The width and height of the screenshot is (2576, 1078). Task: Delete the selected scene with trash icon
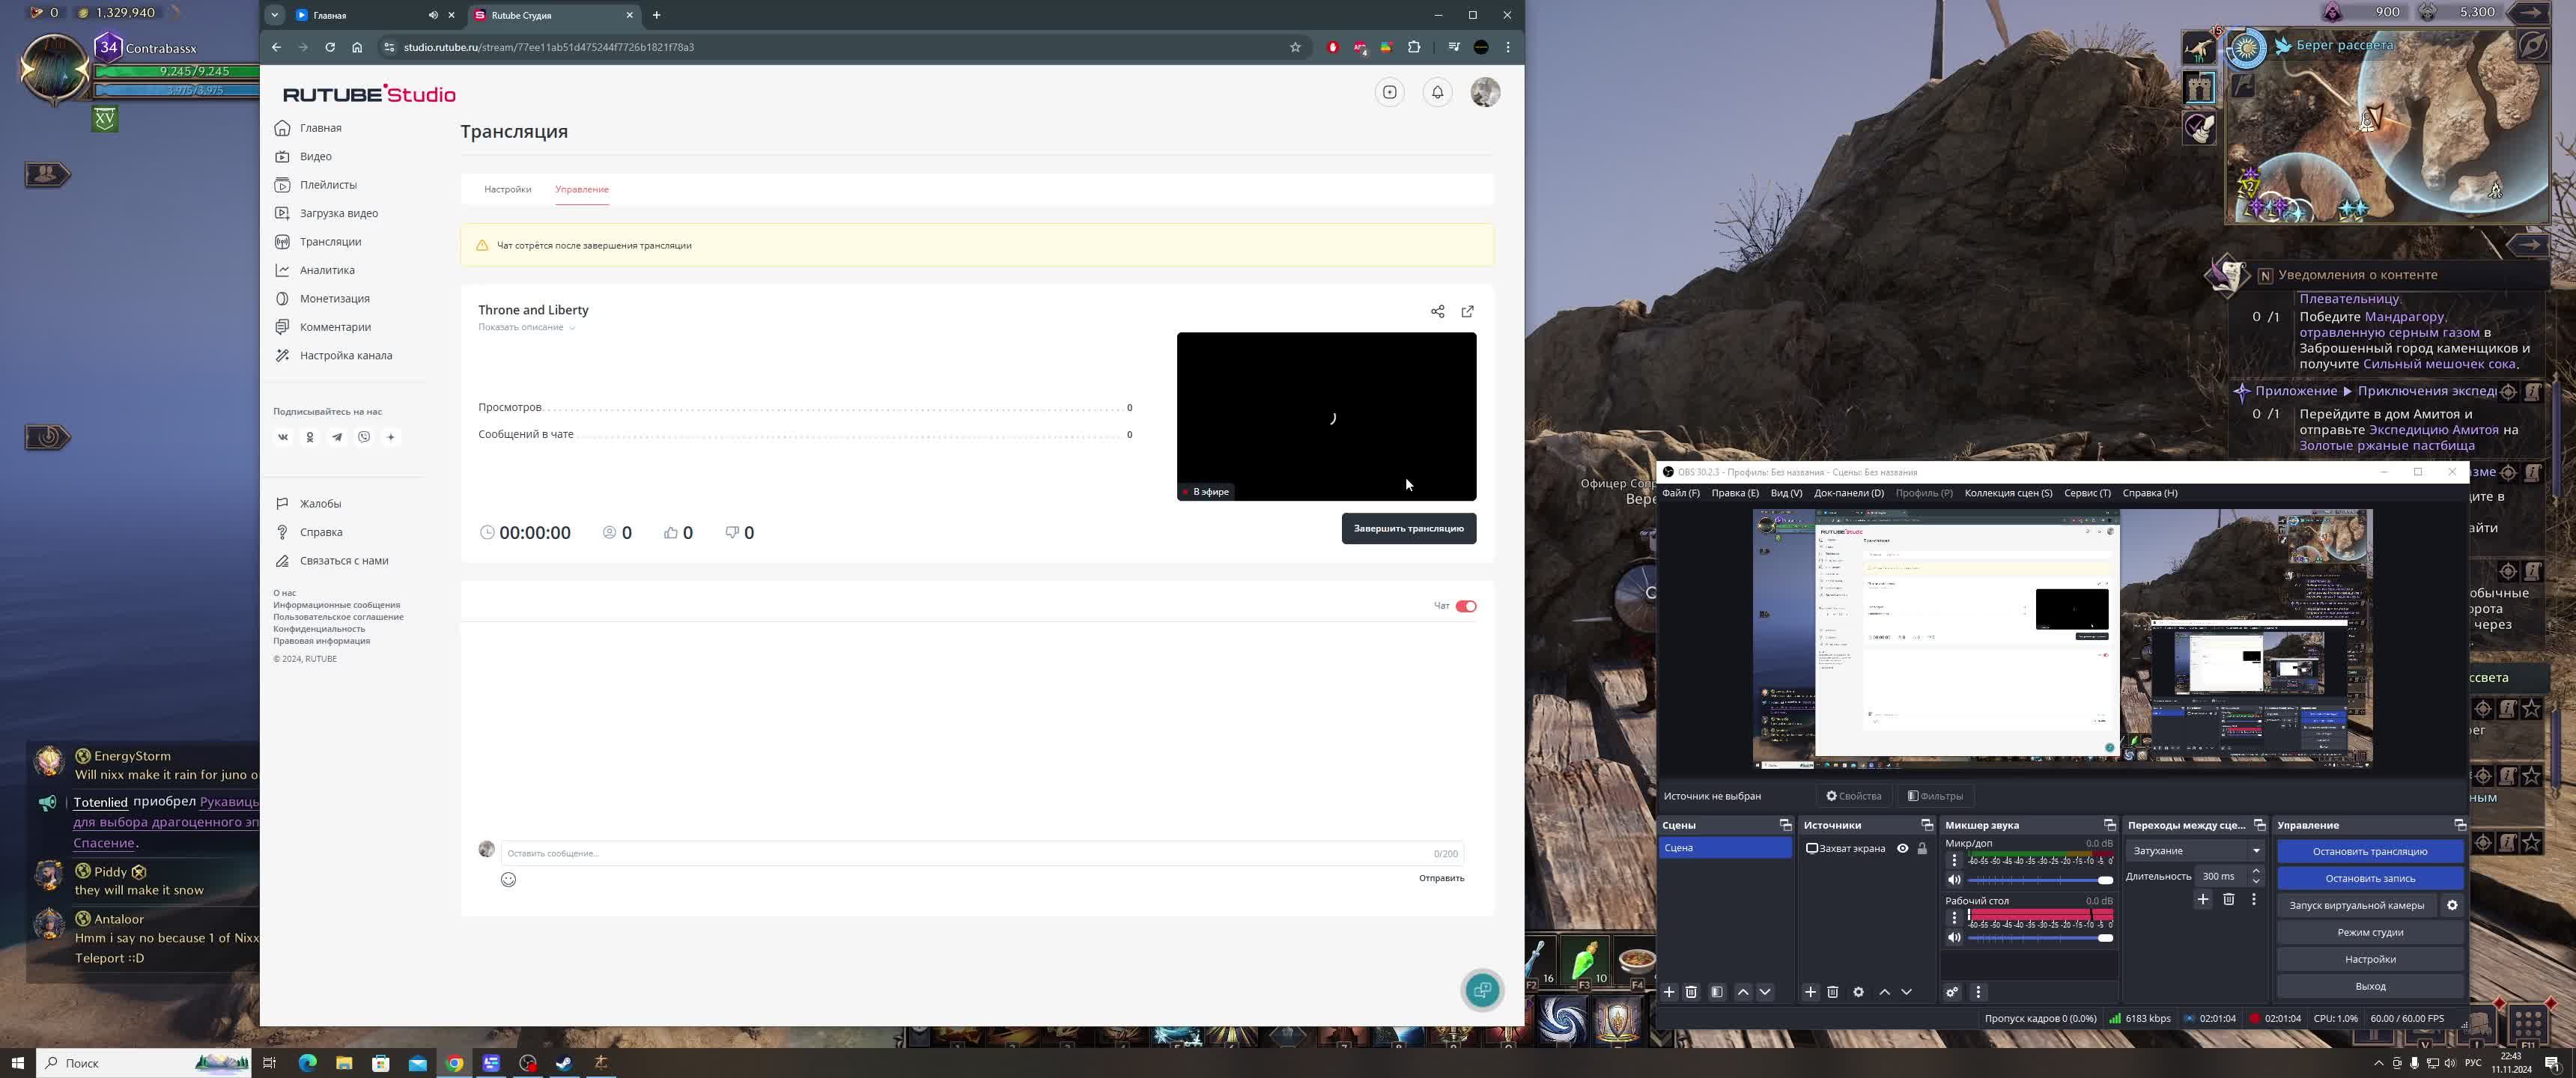click(1691, 992)
